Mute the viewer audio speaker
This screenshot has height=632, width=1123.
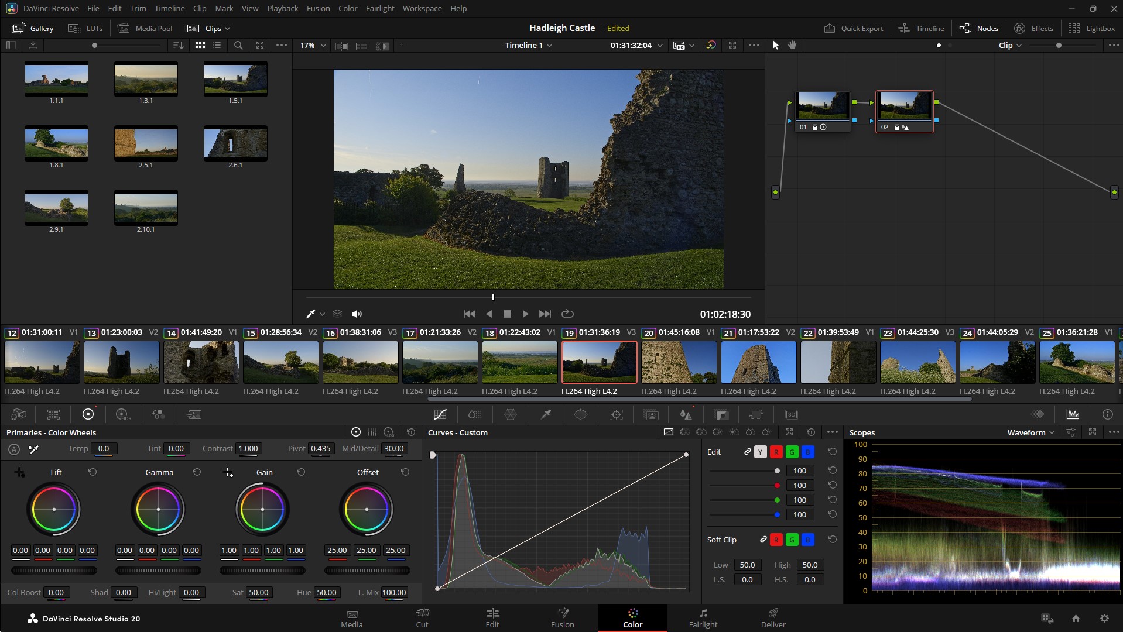(x=357, y=314)
